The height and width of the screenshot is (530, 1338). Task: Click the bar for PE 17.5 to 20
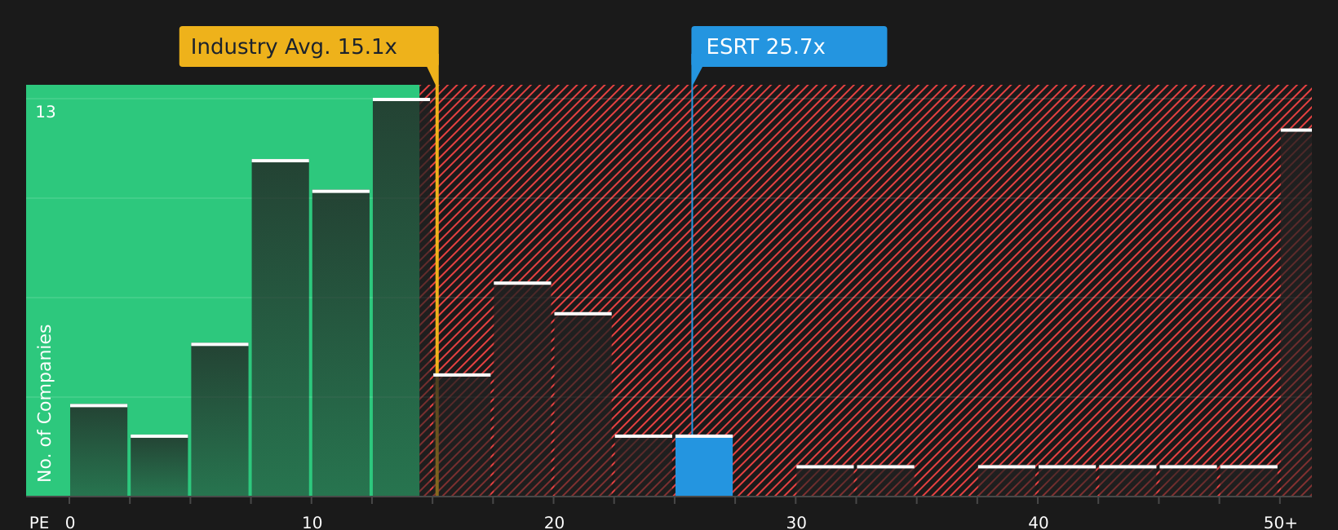point(522,389)
